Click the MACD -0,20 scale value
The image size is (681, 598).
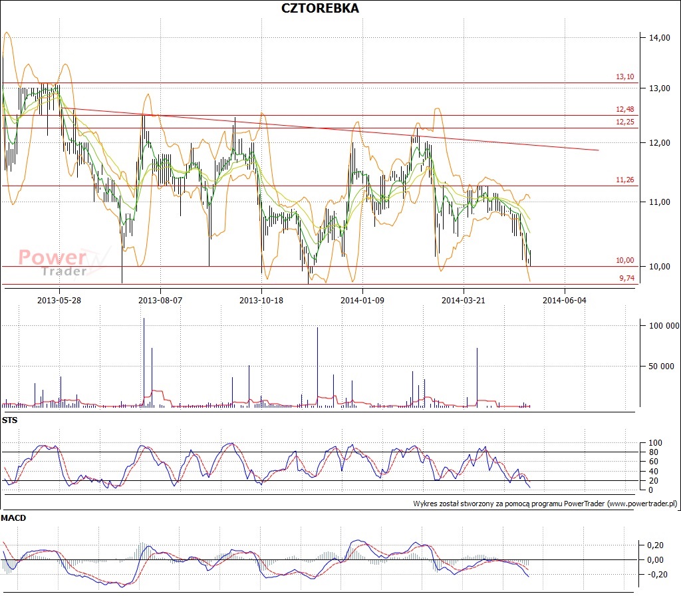click(x=656, y=575)
